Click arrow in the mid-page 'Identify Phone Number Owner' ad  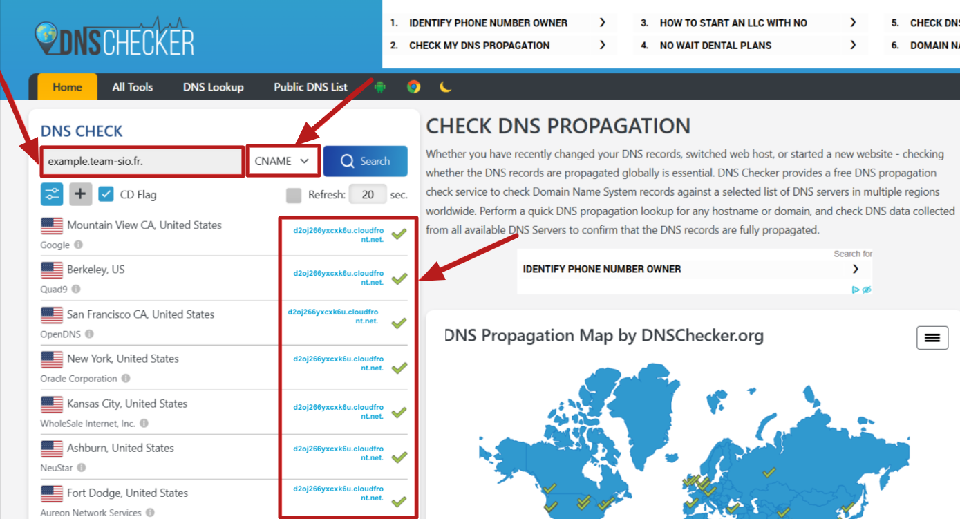pos(856,269)
